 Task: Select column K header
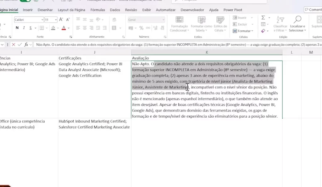click(x=207, y=52)
